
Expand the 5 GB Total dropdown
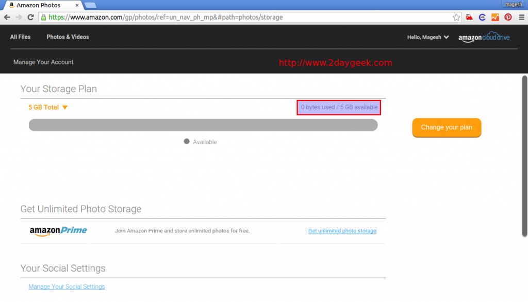coord(48,108)
